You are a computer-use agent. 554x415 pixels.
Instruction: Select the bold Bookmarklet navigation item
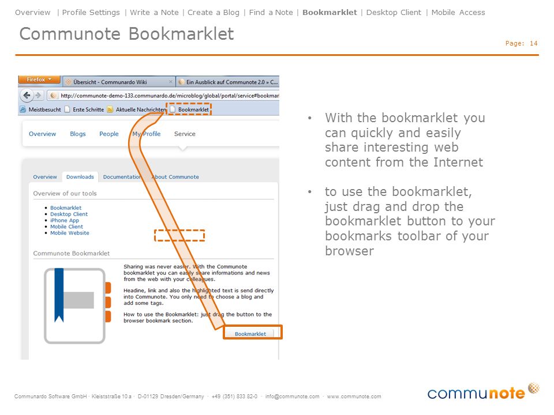330,12
